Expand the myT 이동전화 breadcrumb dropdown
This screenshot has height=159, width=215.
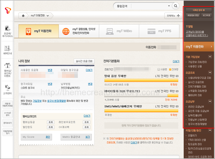tap(48, 16)
